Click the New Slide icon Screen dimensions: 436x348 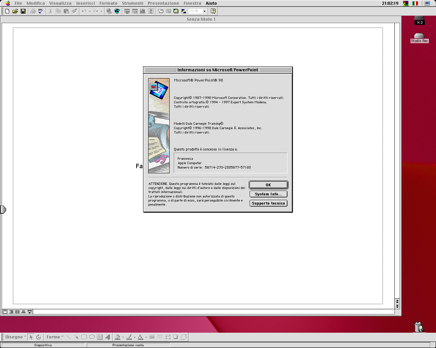(x=160, y=11)
